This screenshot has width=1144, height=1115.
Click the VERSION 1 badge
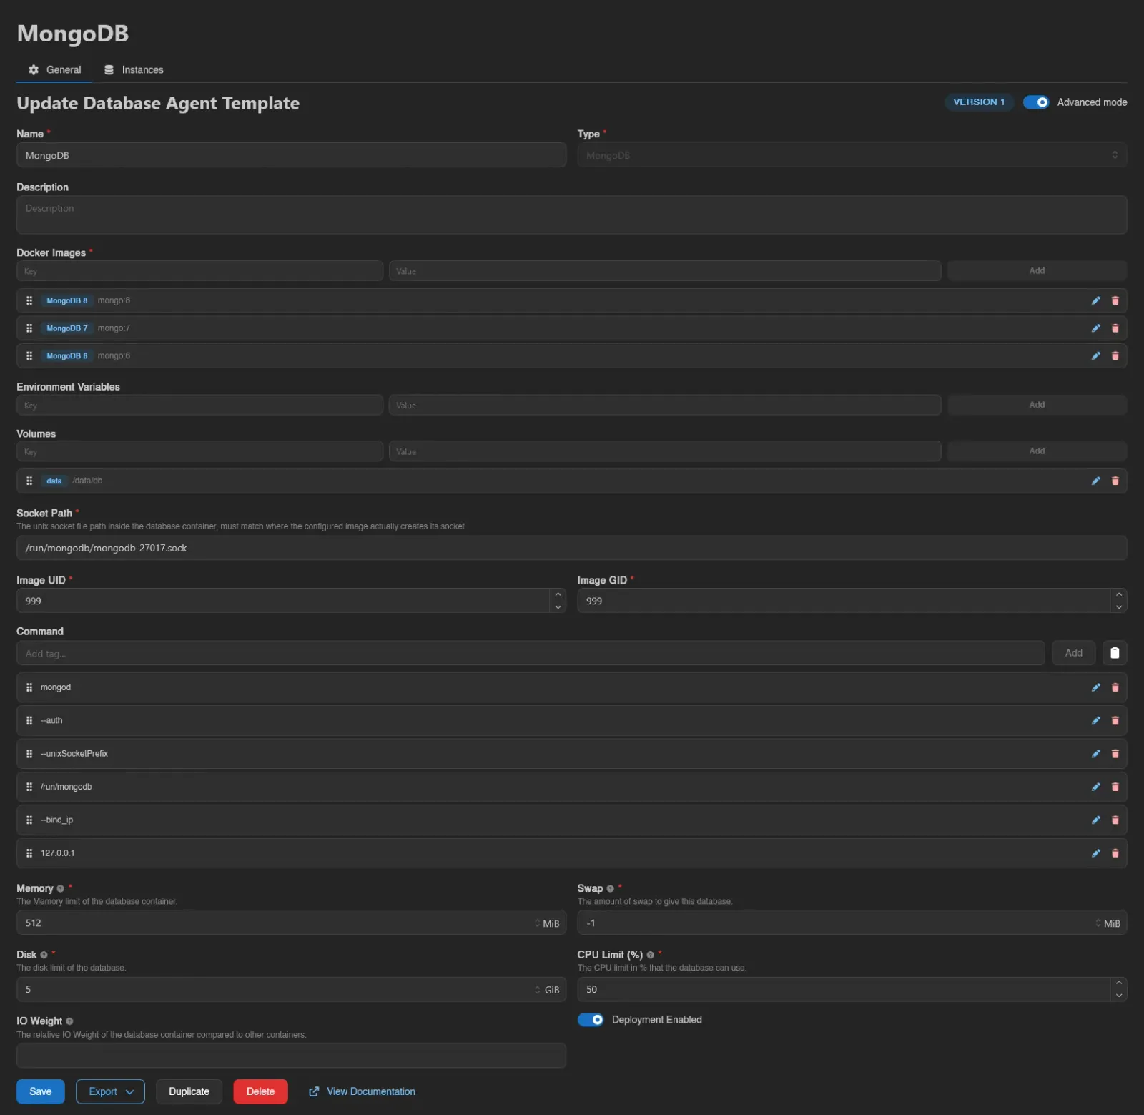pos(979,102)
